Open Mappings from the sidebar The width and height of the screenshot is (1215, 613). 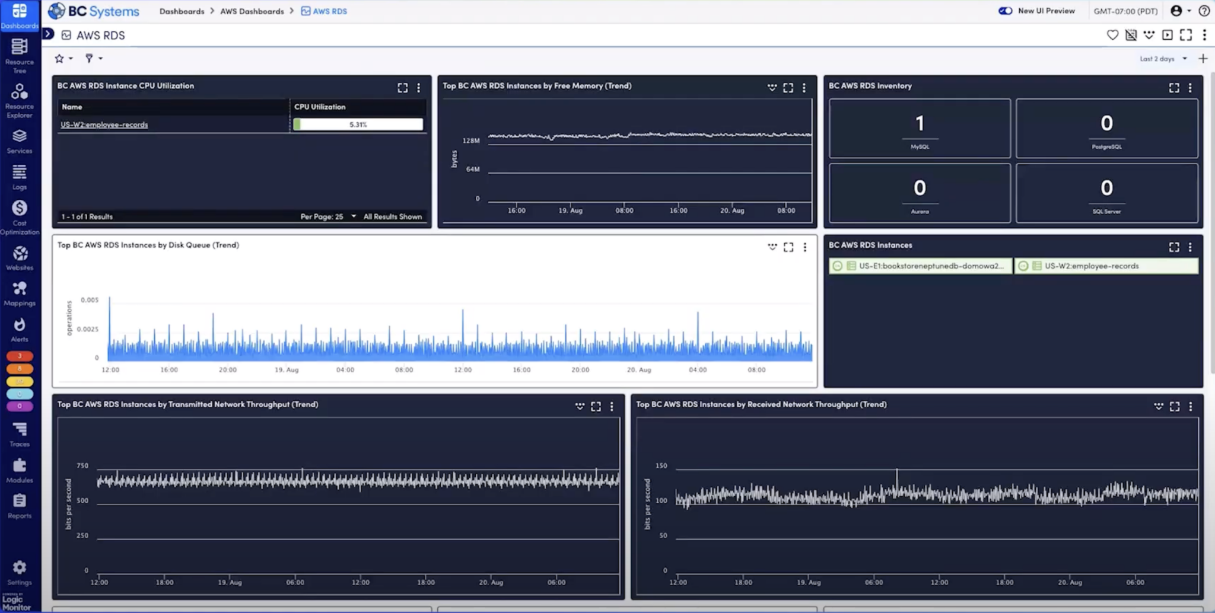point(20,293)
